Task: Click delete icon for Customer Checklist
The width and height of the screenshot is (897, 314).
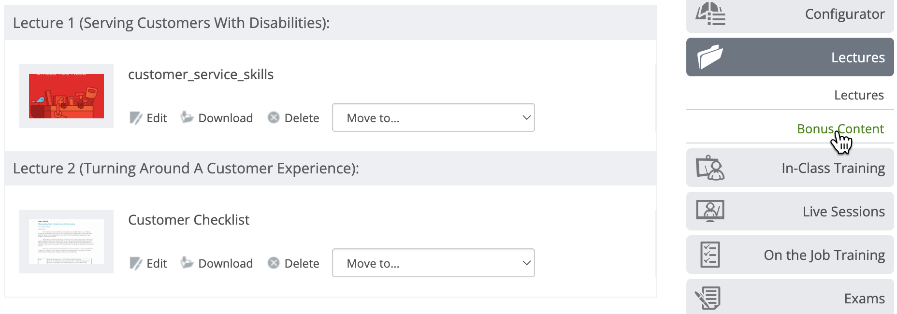Action: pyautogui.click(x=274, y=263)
